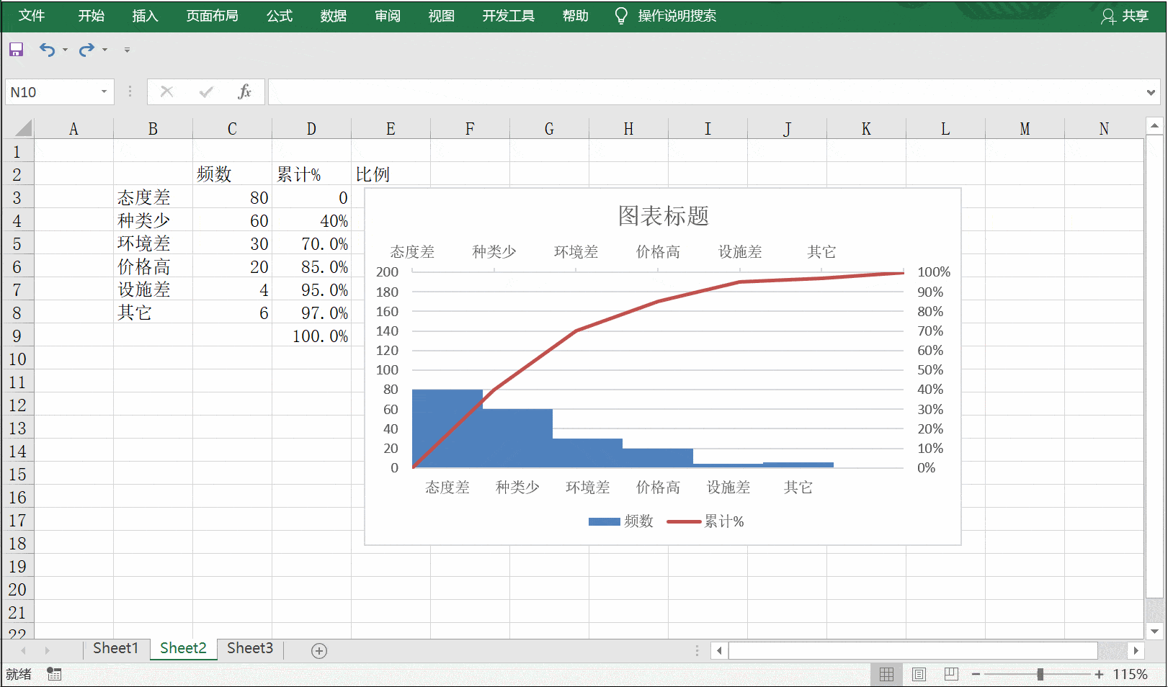Click the Save icon in quick access toolbar
Screen dimensions: 1168x687
(16, 50)
